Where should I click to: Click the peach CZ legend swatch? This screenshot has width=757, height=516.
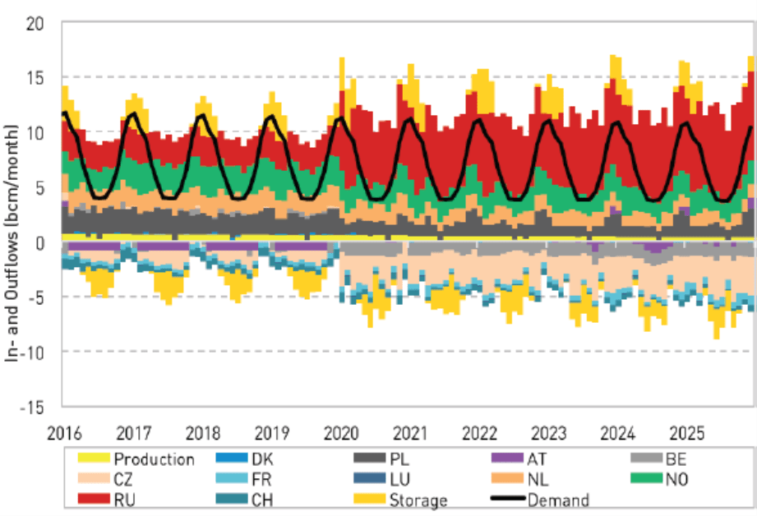point(94,478)
